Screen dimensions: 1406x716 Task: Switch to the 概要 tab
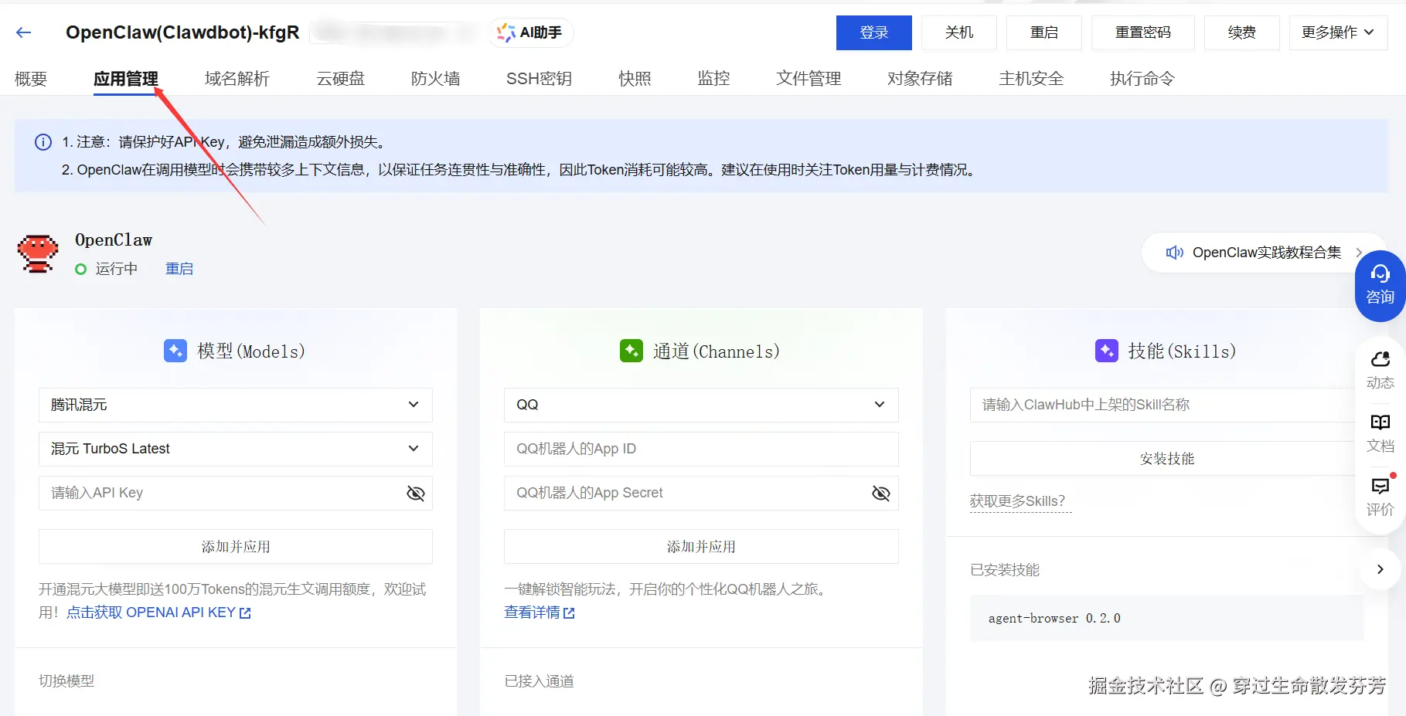[31, 79]
